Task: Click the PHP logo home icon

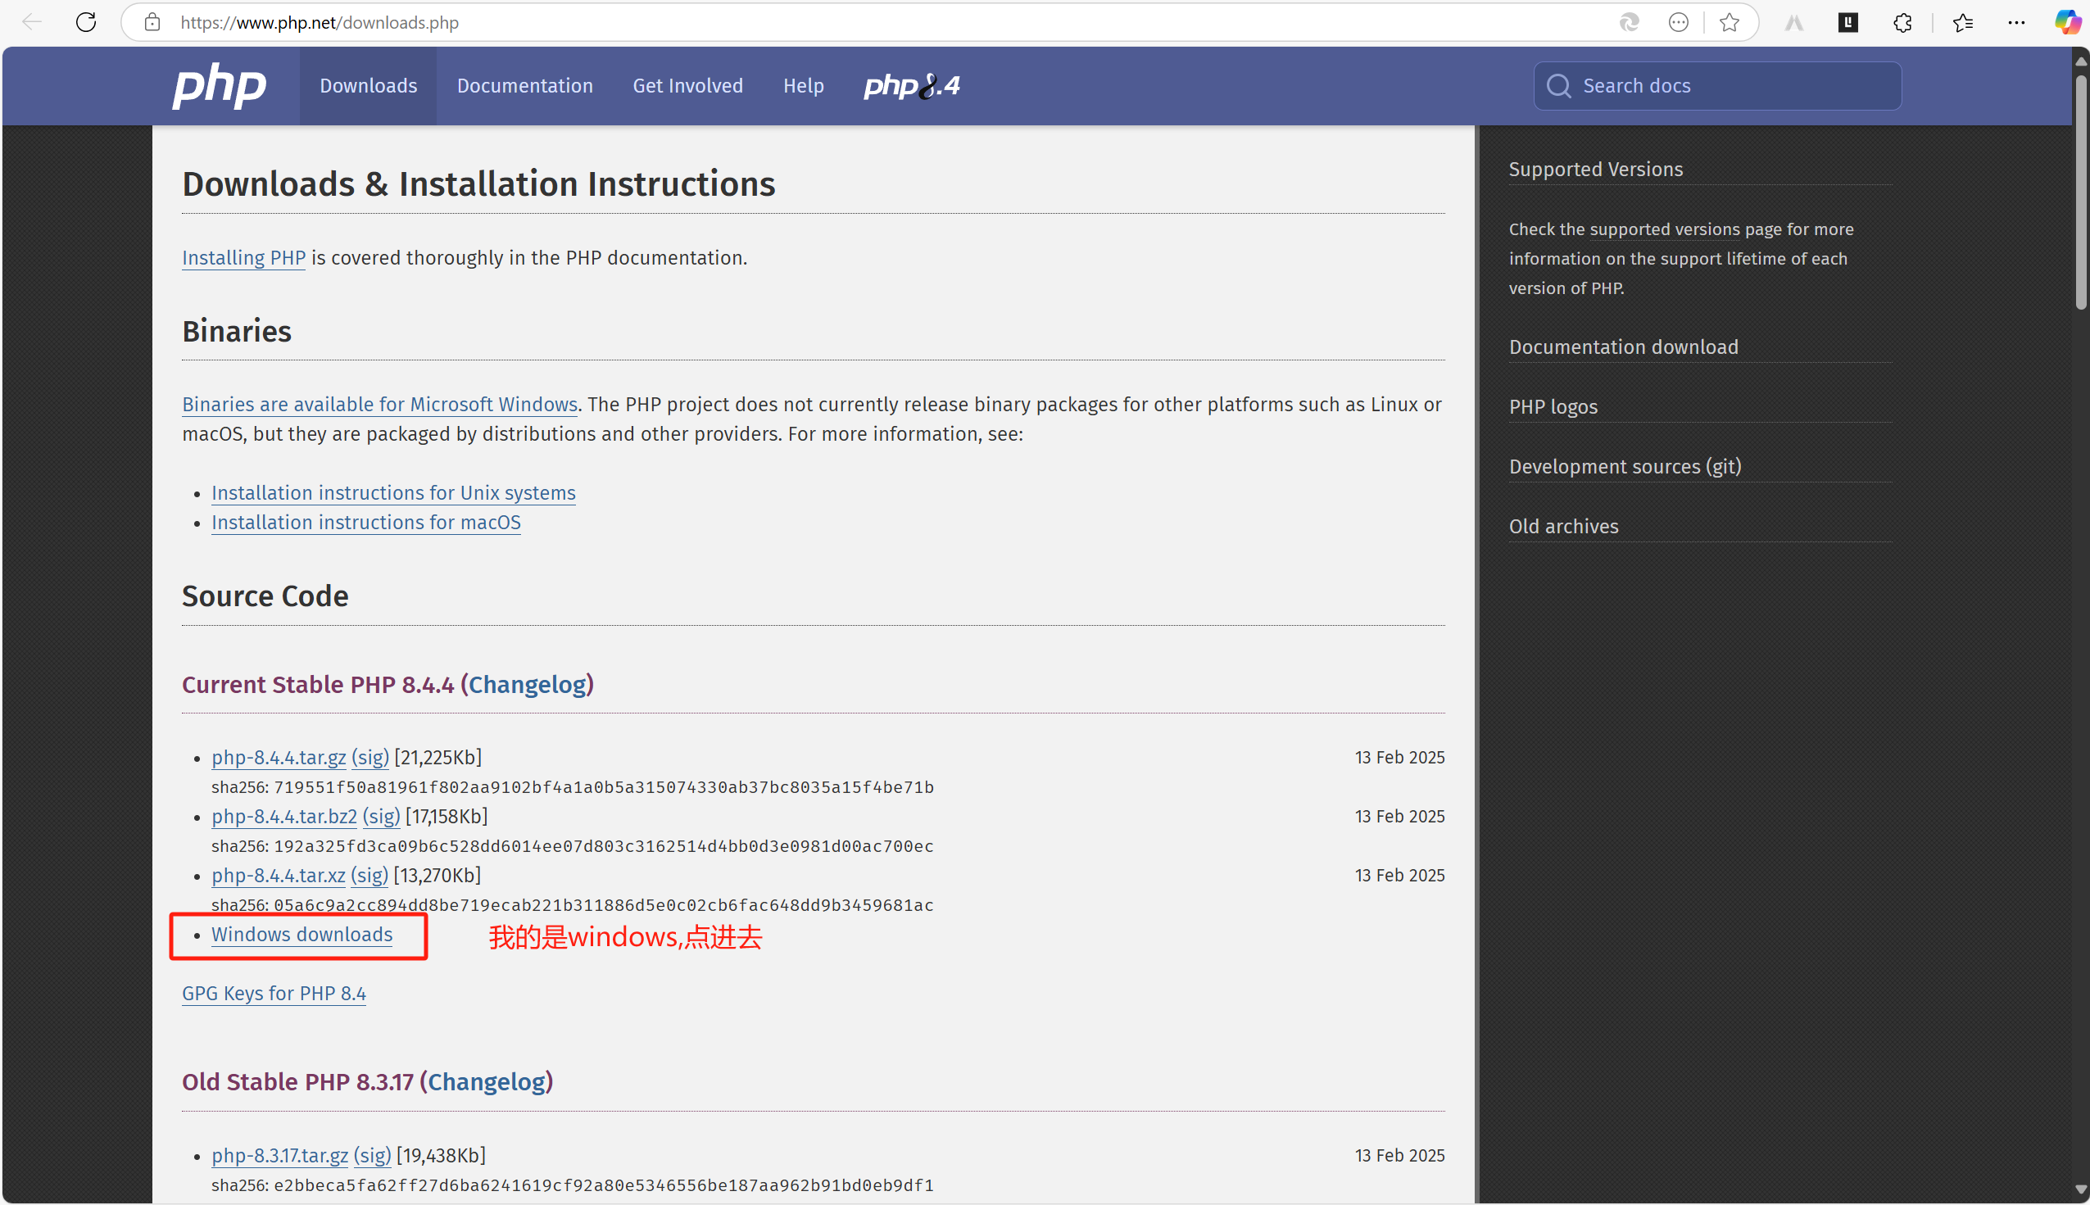Action: coord(220,85)
